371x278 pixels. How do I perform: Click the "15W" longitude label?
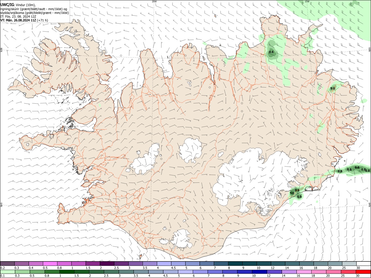pyautogui.click(x=307, y=1)
